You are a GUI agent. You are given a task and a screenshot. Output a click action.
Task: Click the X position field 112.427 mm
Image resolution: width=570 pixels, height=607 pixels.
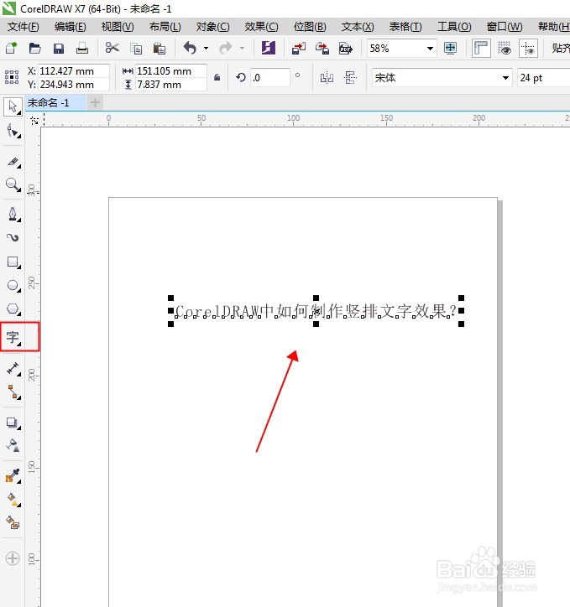[x=74, y=70]
